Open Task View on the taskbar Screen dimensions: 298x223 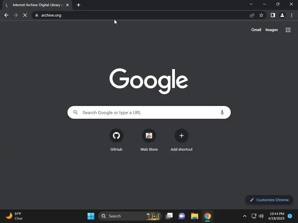point(169,216)
